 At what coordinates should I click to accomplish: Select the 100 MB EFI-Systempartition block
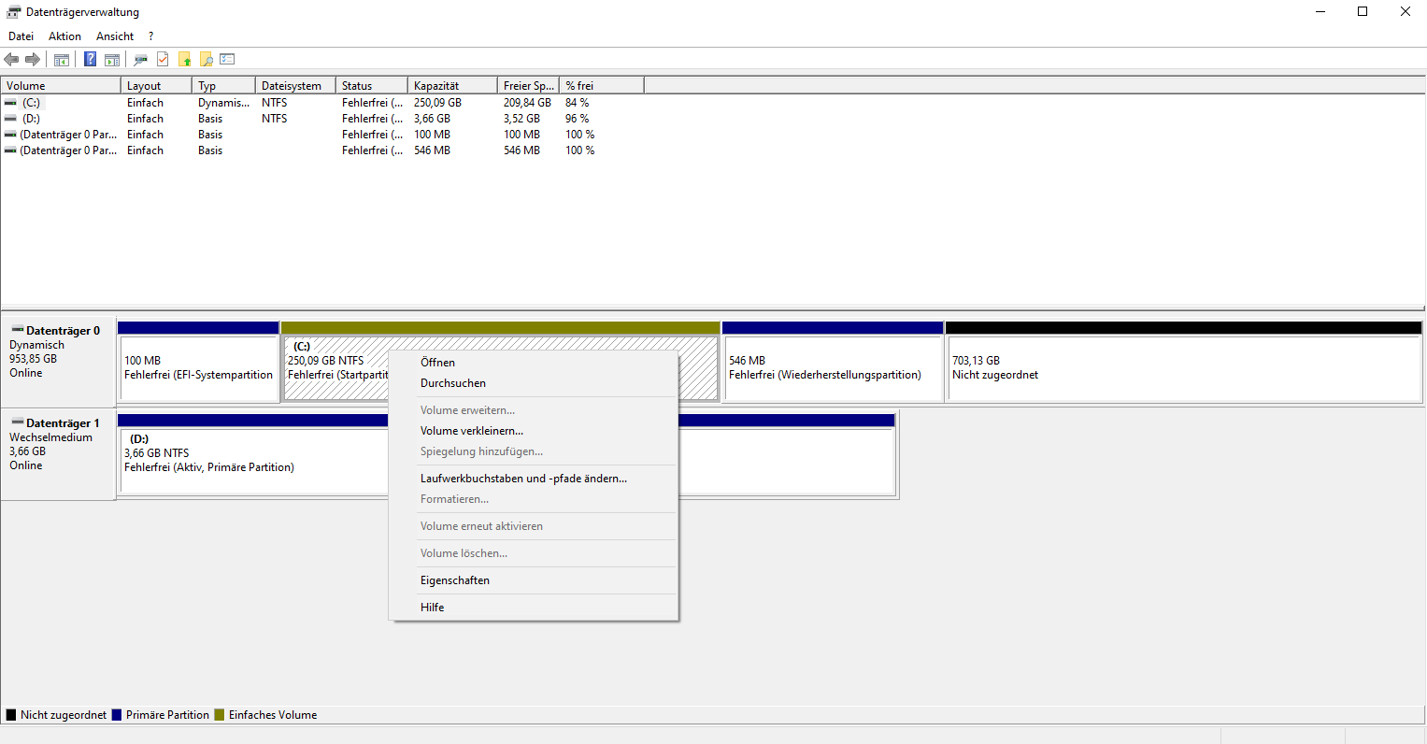(198, 363)
